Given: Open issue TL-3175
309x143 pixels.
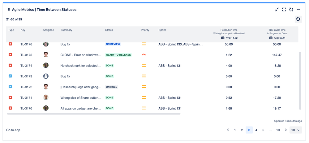Looking at the screenshot, I should tap(26, 55).
